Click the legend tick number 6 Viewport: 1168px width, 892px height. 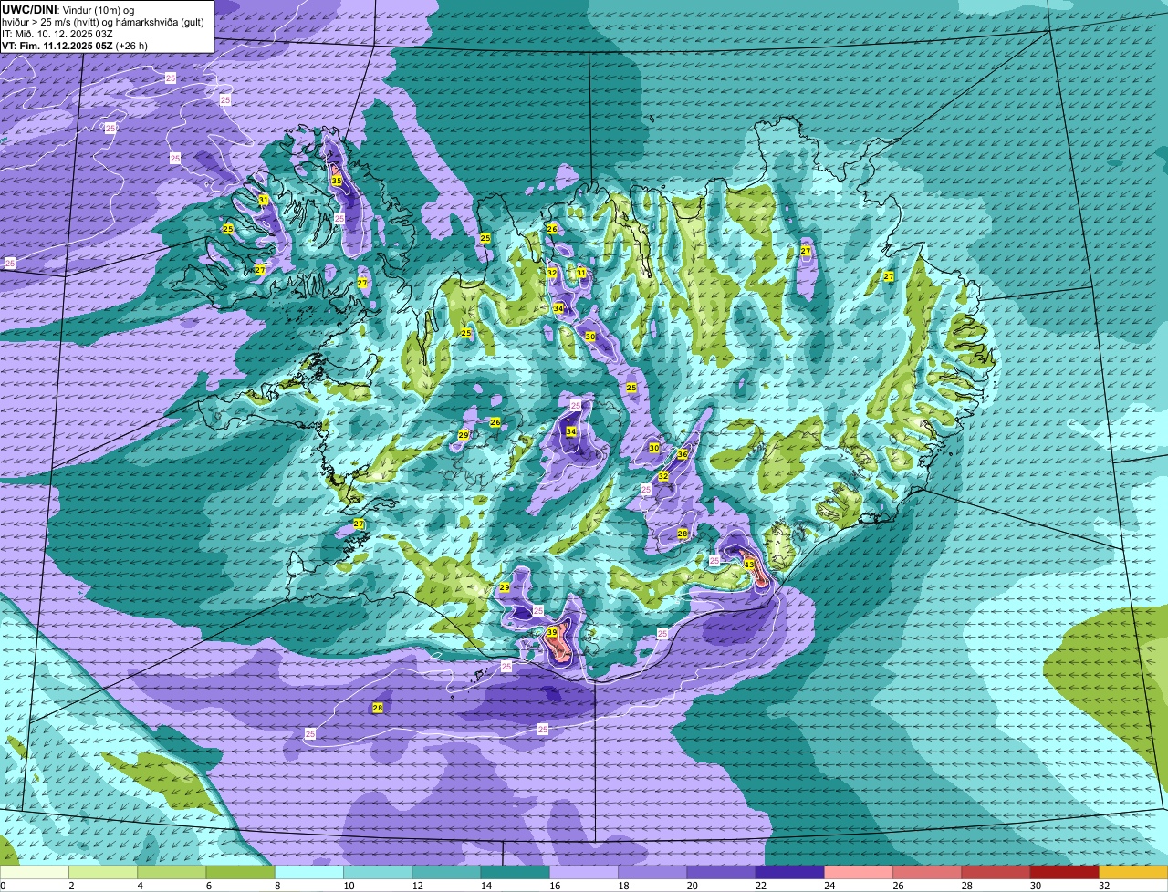pos(208,886)
